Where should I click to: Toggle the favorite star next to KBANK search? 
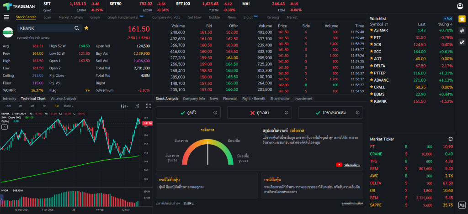coord(86,28)
